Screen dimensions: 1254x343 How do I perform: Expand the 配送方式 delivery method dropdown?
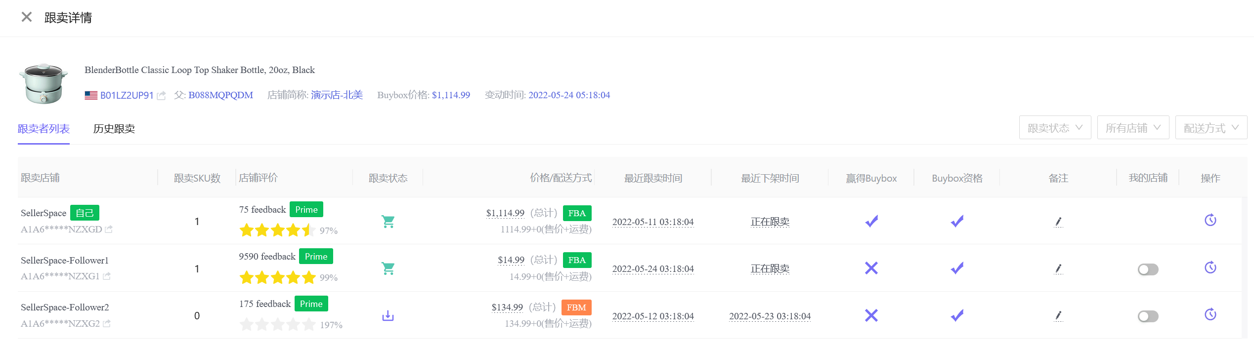pyautogui.click(x=1211, y=128)
